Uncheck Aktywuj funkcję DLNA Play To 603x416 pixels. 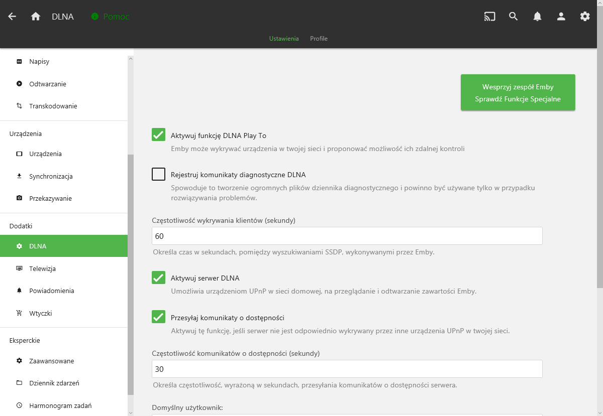pyautogui.click(x=158, y=134)
